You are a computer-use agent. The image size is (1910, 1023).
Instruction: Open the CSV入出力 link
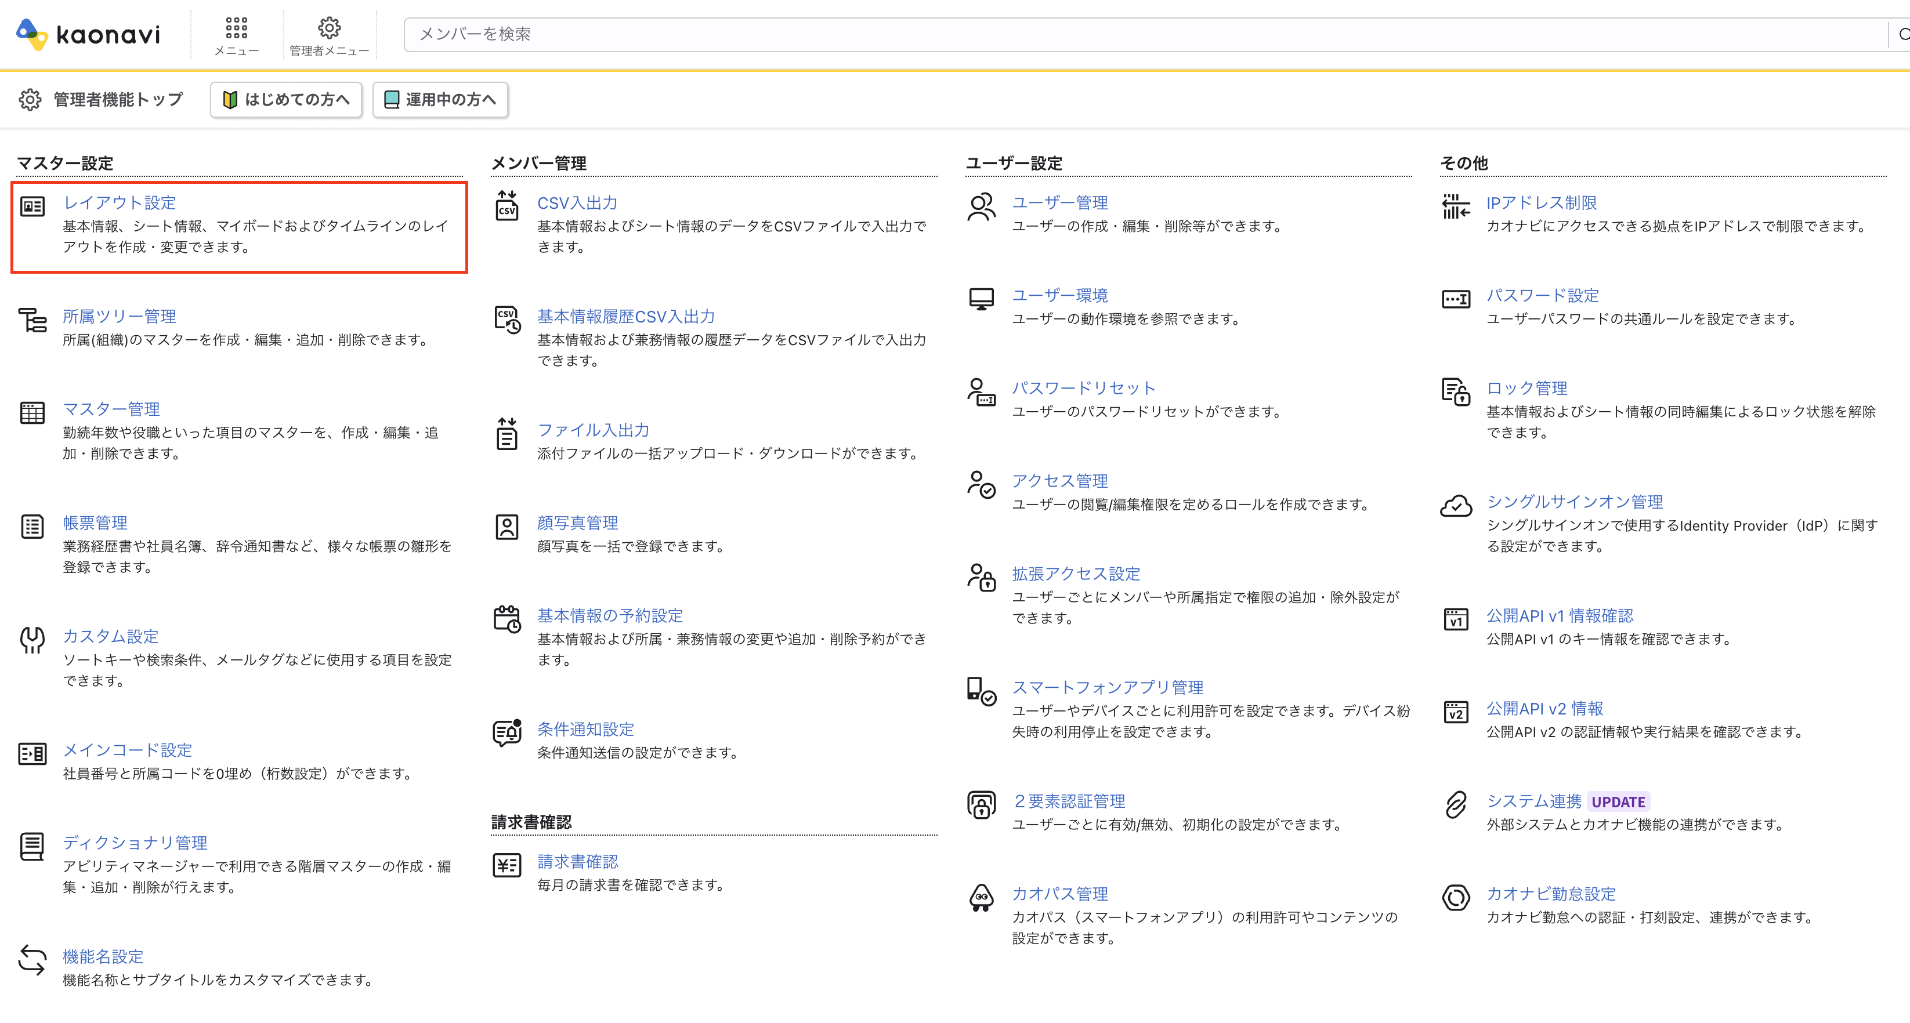tap(577, 202)
